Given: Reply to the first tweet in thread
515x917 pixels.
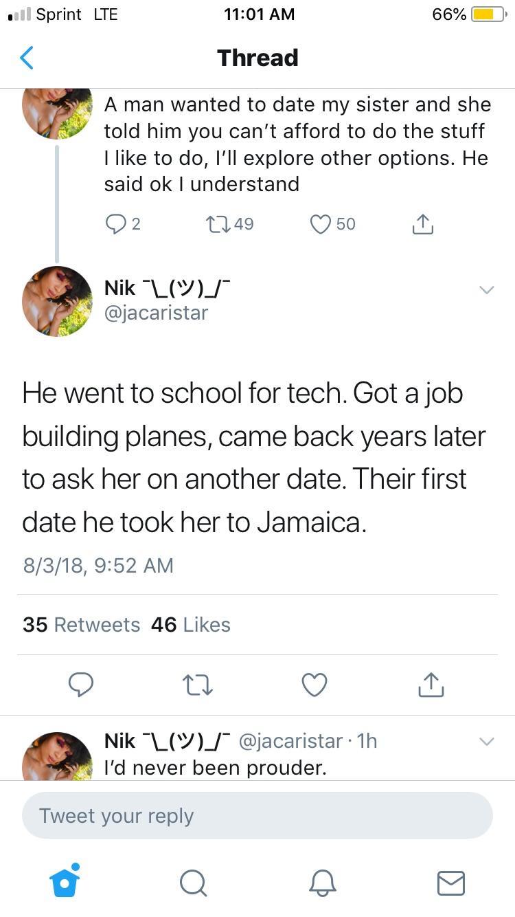Looking at the screenshot, I should pos(113,223).
